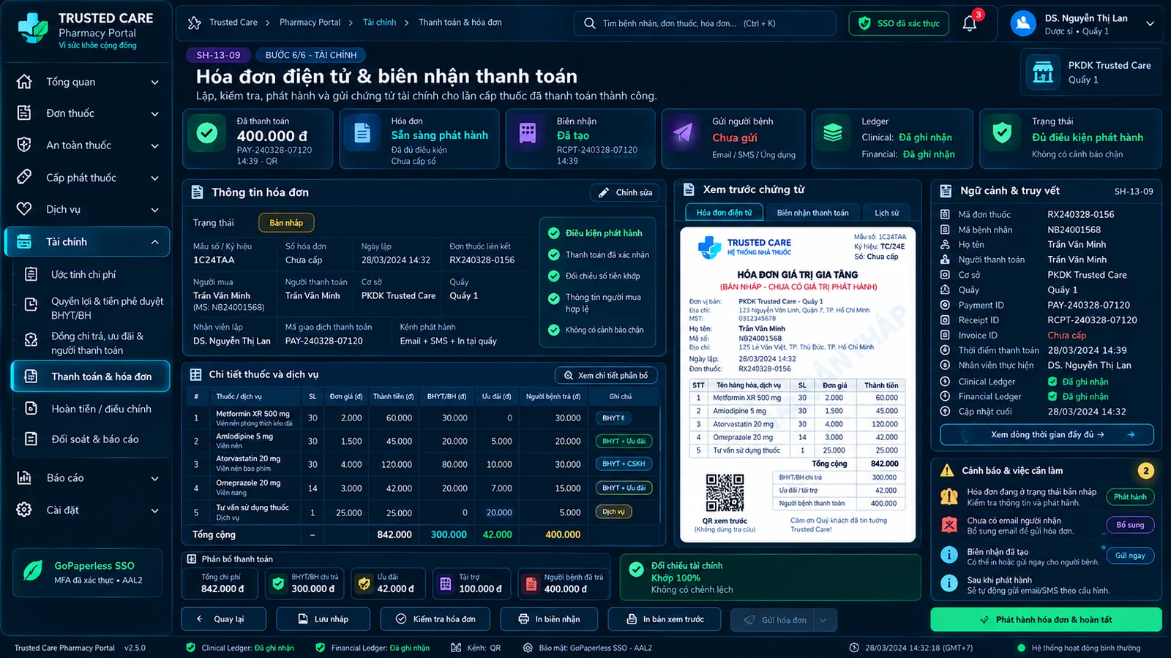Click the Ledger stack icon
1171x658 pixels.
pos(833,133)
